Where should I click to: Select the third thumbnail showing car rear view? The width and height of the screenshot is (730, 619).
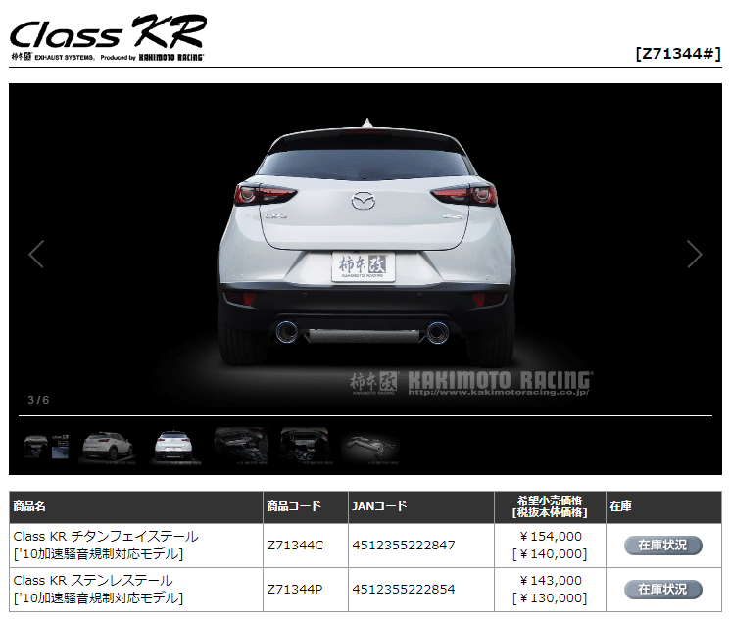(x=171, y=446)
